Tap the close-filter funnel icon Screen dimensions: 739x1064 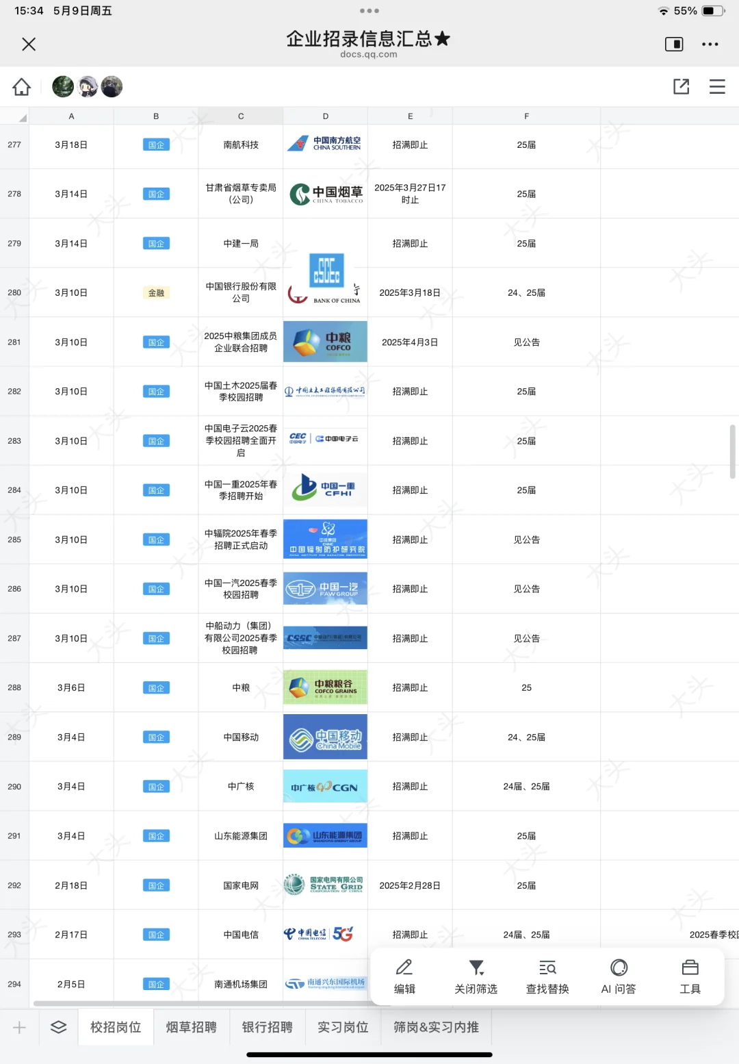pyautogui.click(x=476, y=977)
